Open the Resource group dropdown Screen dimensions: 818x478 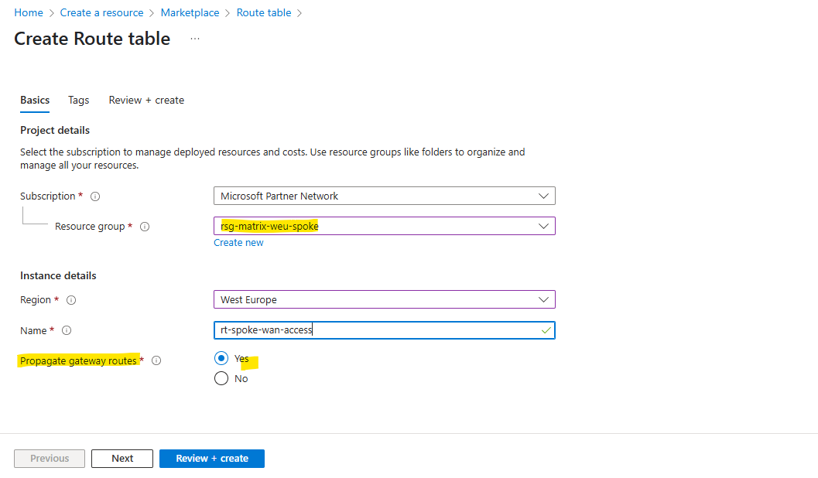(385, 226)
